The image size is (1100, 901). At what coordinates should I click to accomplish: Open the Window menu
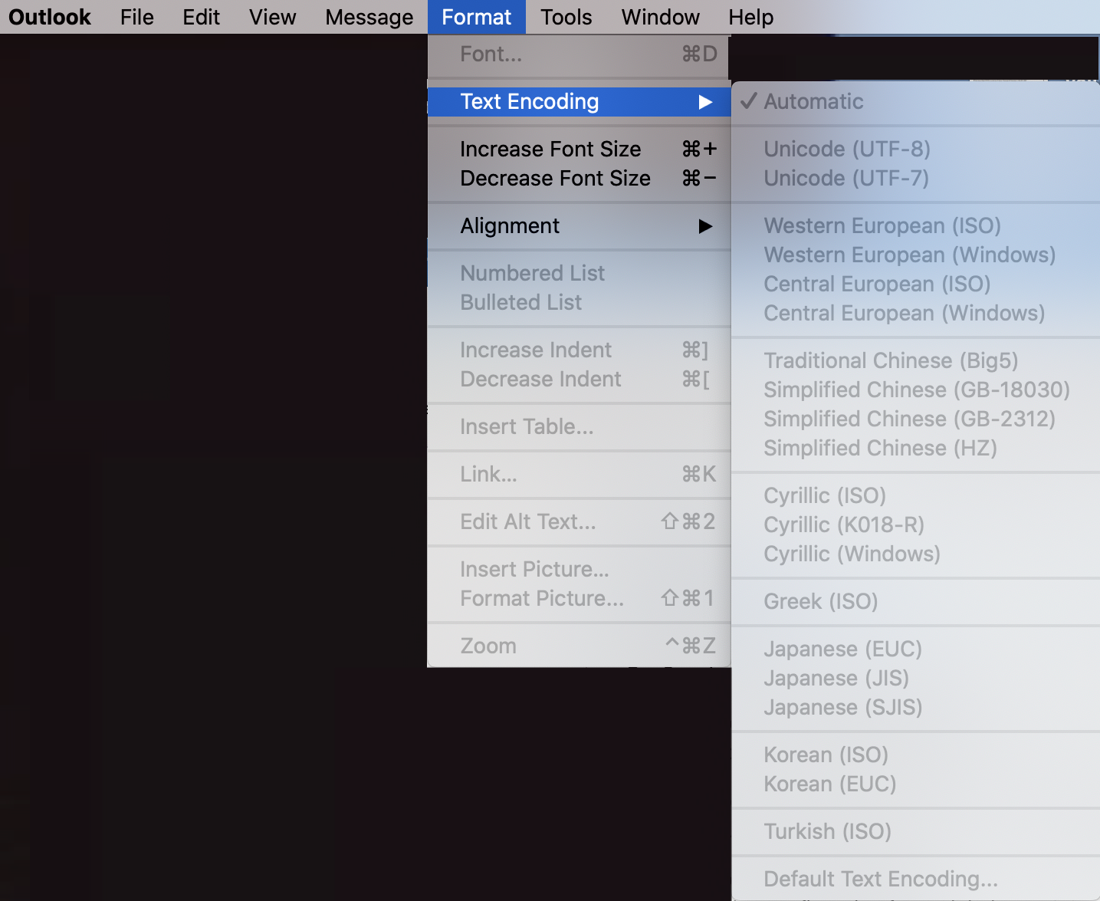(660, 17)
